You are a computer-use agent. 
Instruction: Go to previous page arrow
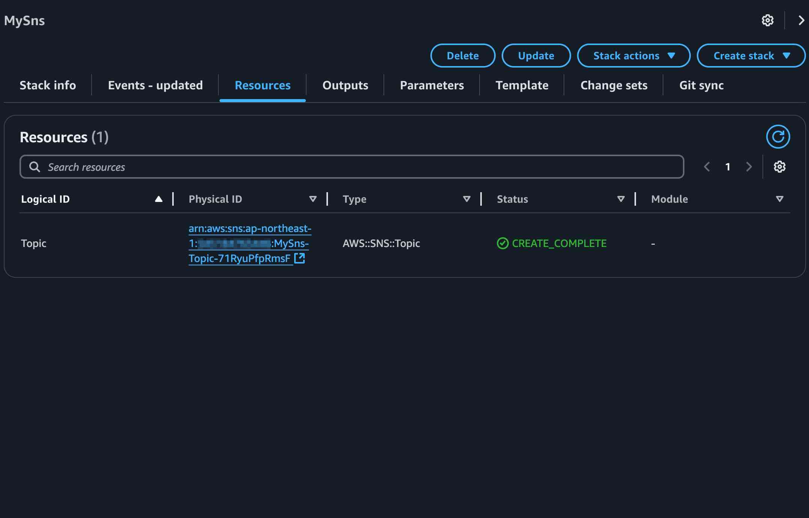pos(707,167)
